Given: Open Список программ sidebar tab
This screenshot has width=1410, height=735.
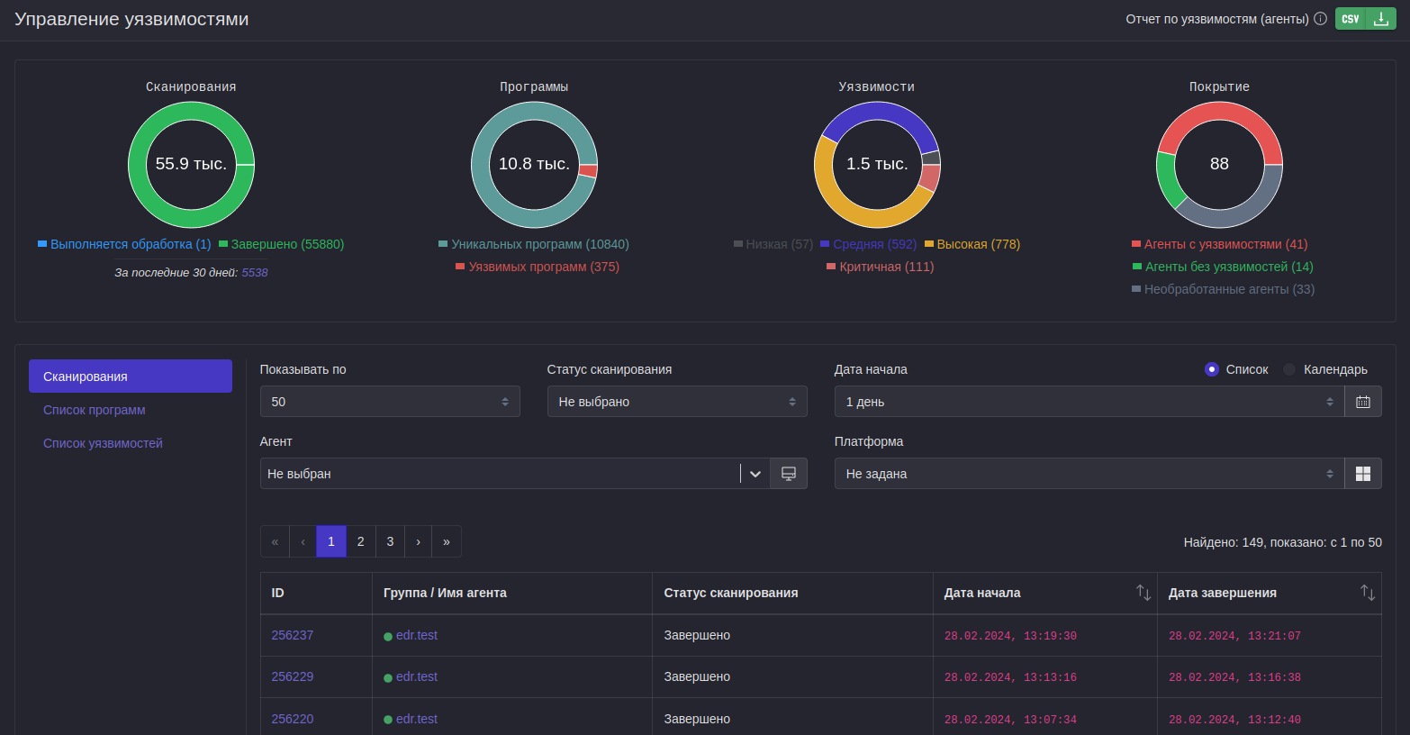Looking at the screenshot, I should (x=95, y=410).
